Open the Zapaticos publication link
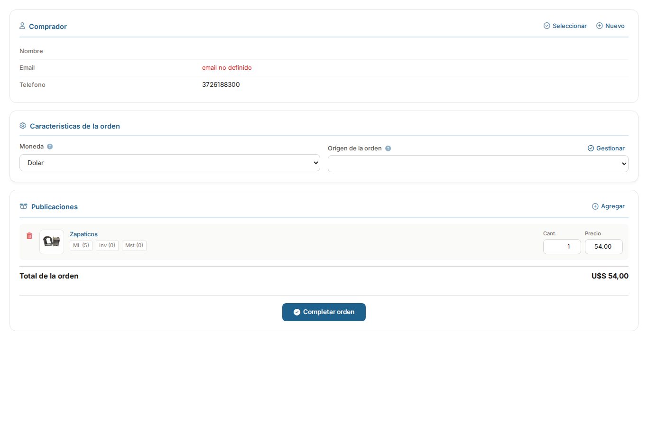Image resolution: width=648 pixels, height=427 pixels. point(83,234)
